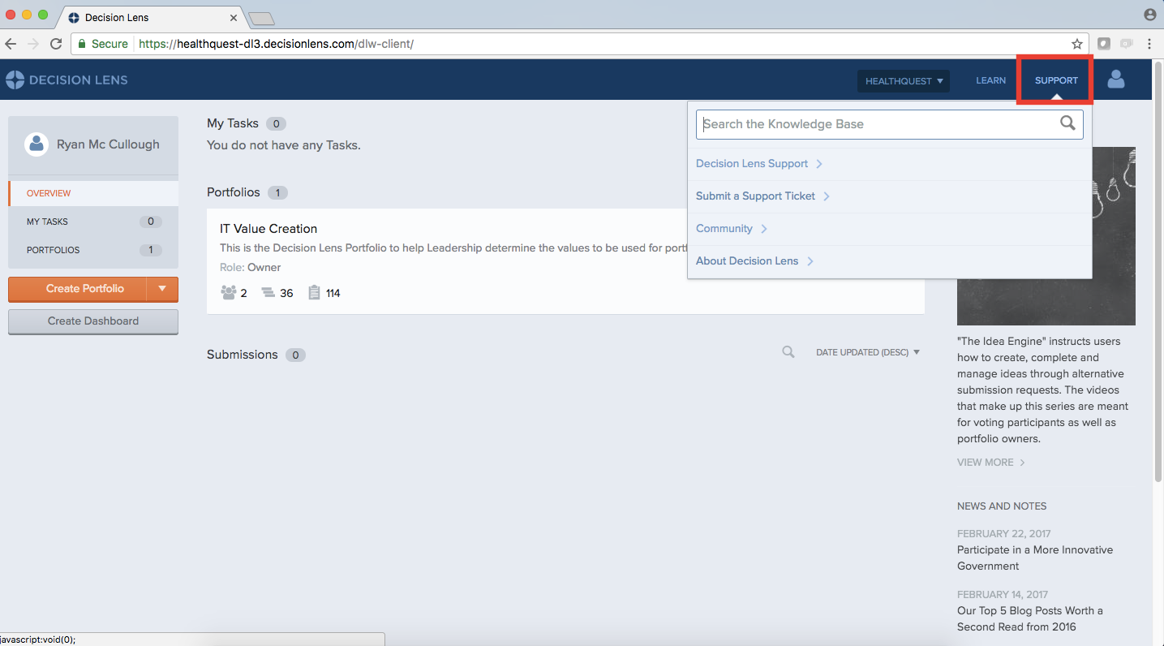Viewport: 1164px width, 646px height.
Task: Click the participants icon showing 2
Action: coord(228,292)
